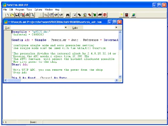Open the Options menu
Screen dimensions: 168x126
(x=38, y=10)
